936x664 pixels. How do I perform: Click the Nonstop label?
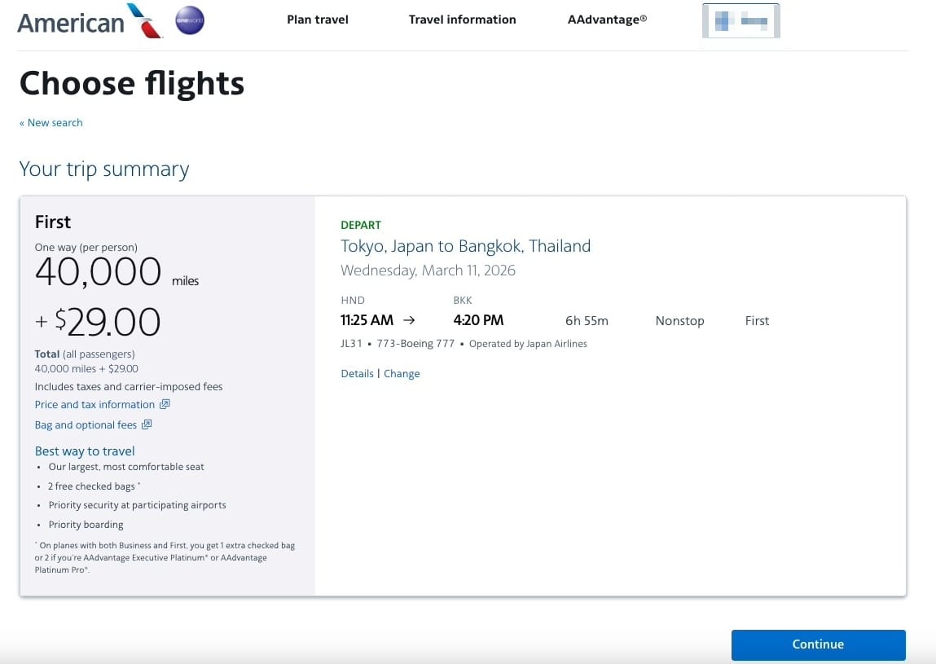coord(679,321)
